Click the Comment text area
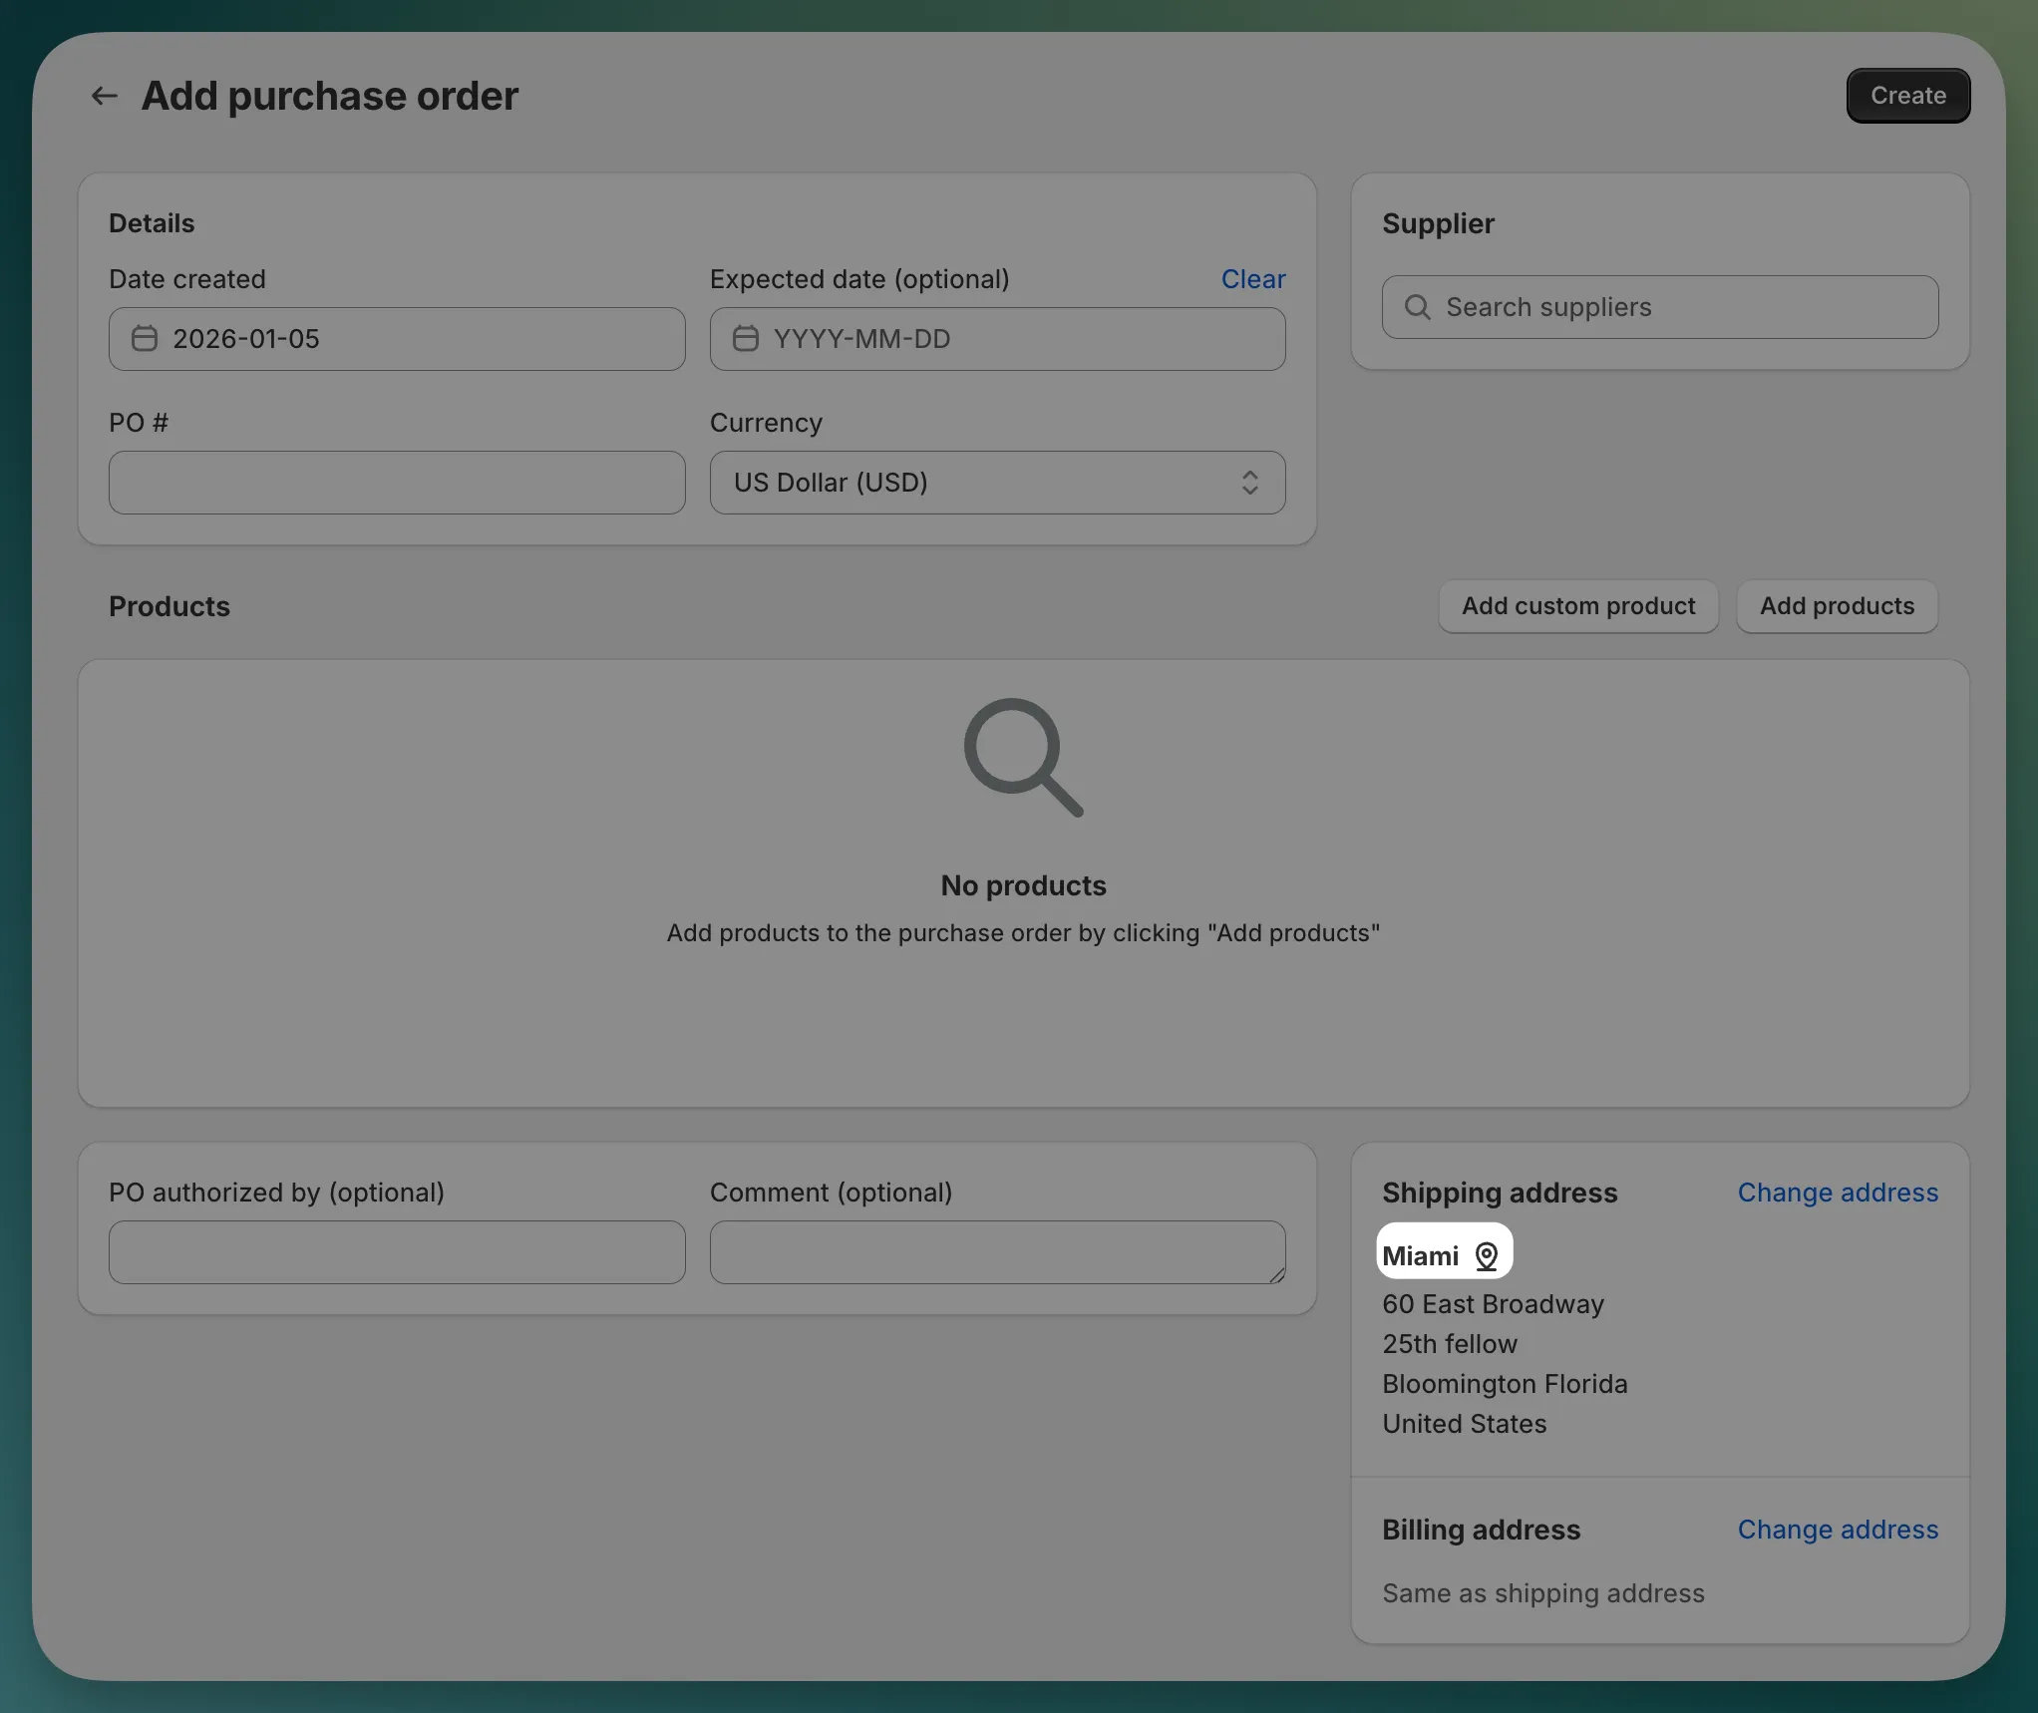Image resolution: width=2038 pixels, height=1713 pixels. pyautogui.click(x=997, y=1252)
